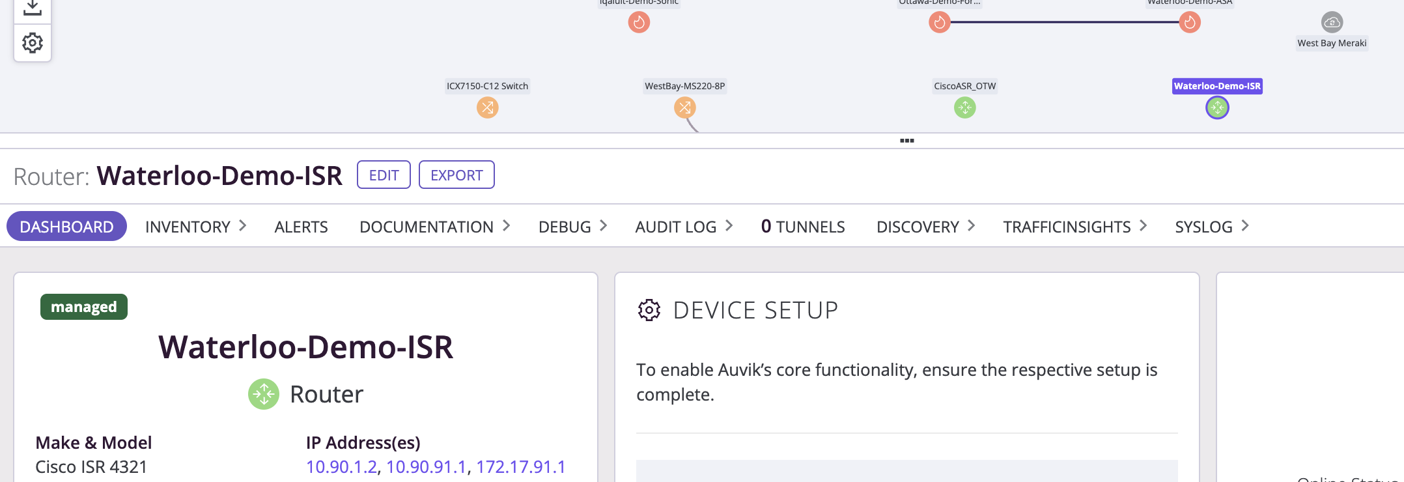Image resolution: width=1404 pixels, height=482 pixels.
Task: Expand the Debug tab chevron
Action: tap(604, 225)
